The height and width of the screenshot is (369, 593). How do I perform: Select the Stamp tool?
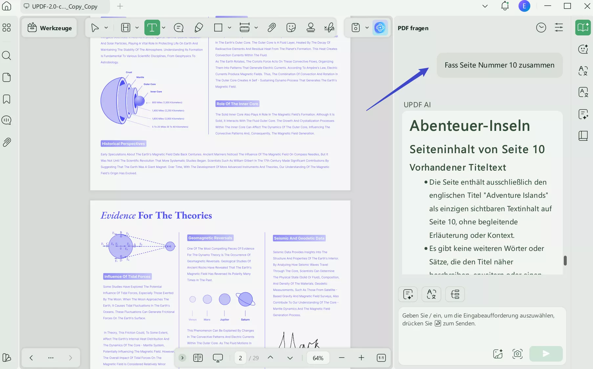(310, 28)
